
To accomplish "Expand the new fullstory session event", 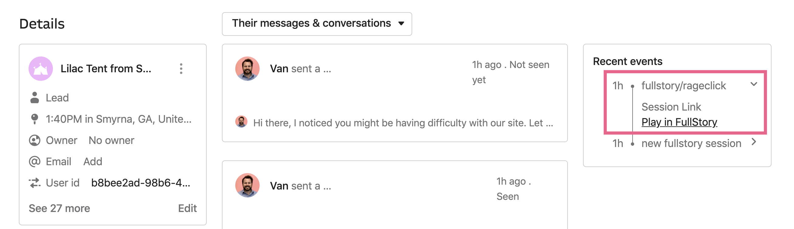I will 754,142.
